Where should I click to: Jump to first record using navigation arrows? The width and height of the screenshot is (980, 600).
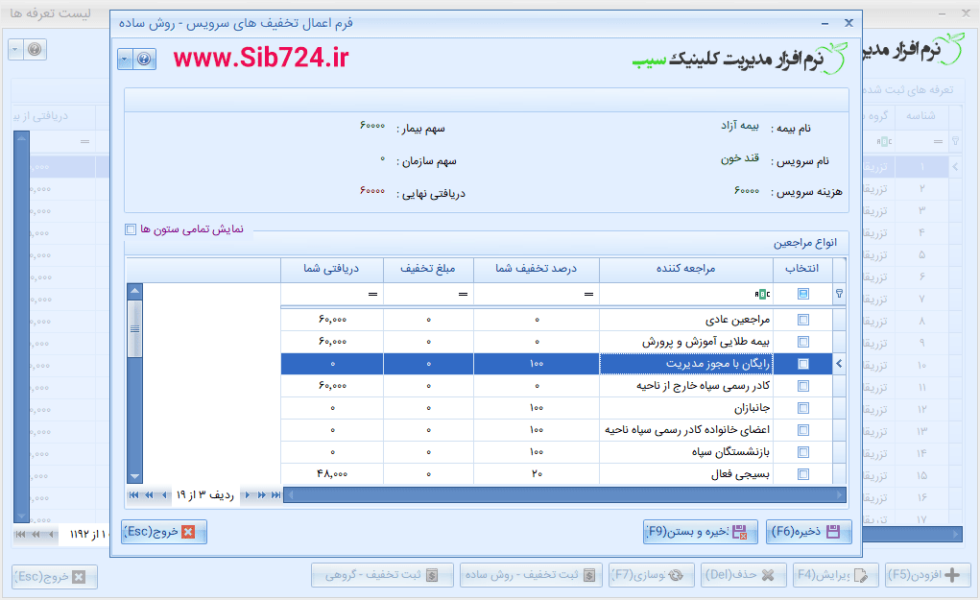tap(134, 495)
